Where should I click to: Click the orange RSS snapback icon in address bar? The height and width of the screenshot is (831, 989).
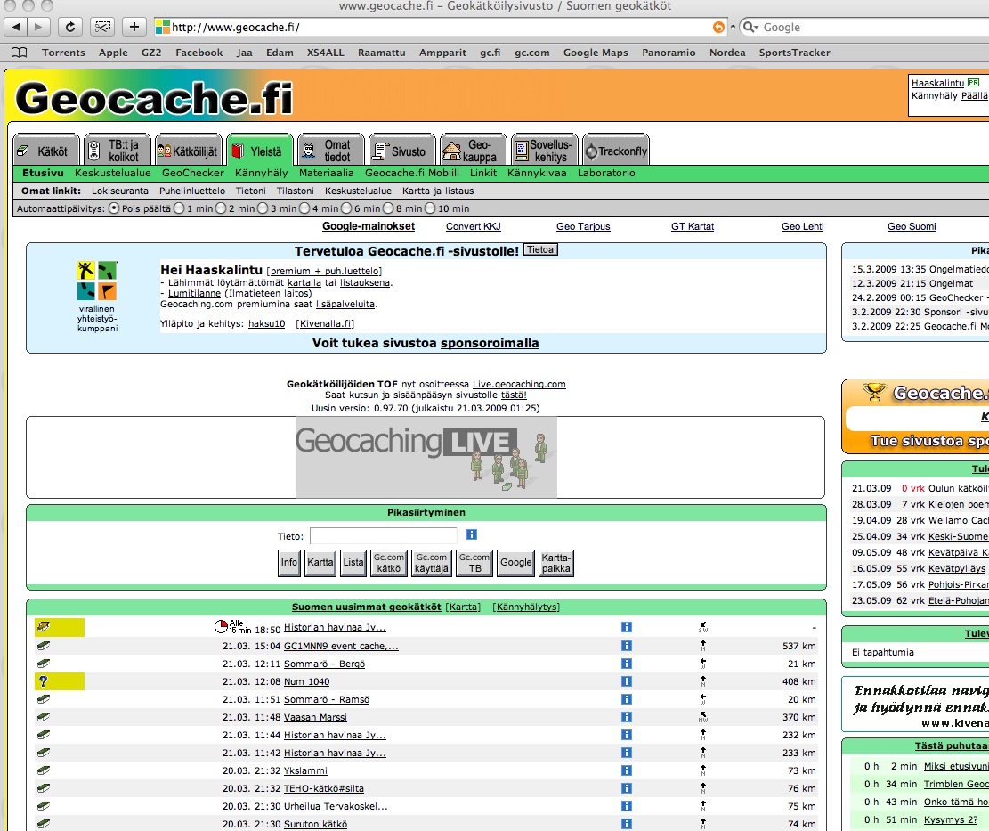tap(718, 27)
